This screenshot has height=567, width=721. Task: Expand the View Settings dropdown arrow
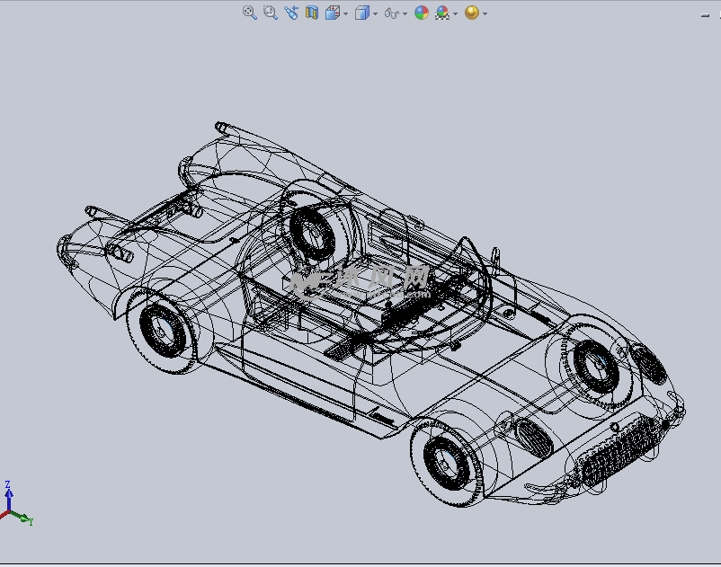[x=485, y=13]
